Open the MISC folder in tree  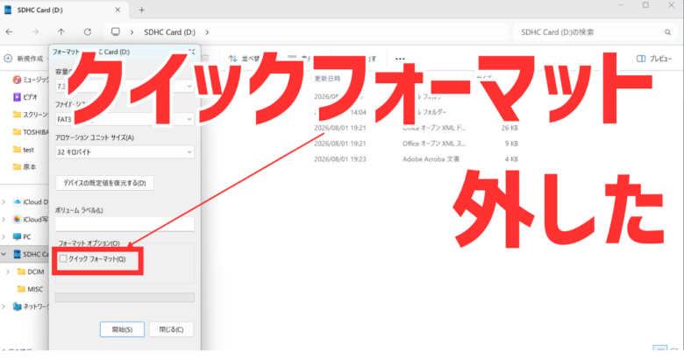[30, 289]
